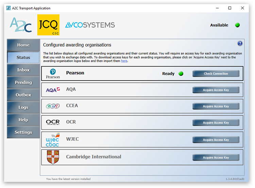
Task: Click the OCR logo icon
Action: pyautogui.click(x=53, y=122)
